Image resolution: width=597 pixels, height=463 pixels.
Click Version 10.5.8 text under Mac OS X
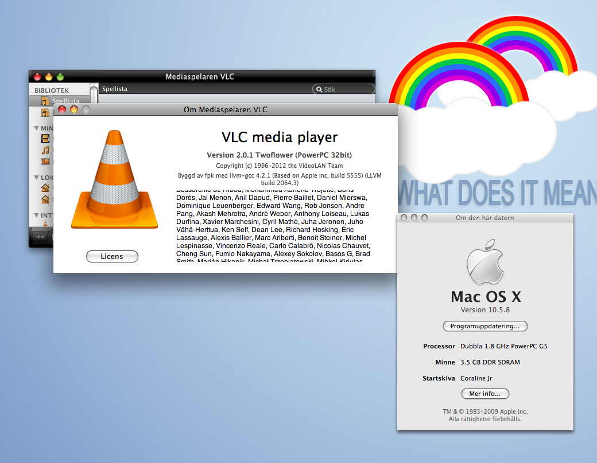pyautogui.click(x=485, y=310)
